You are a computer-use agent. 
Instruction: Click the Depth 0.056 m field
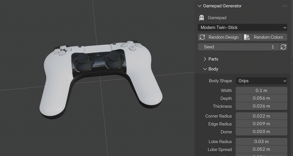(261, 98)
